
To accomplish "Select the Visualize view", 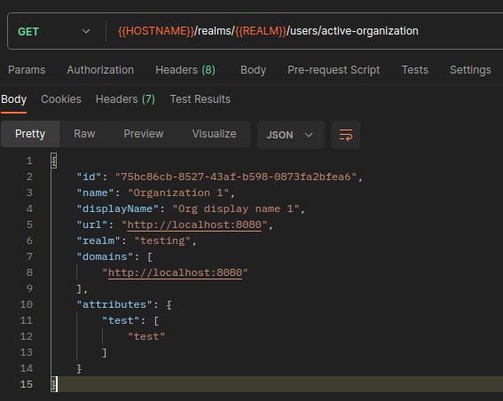I will pyautogui.click(x=214, y=134).
